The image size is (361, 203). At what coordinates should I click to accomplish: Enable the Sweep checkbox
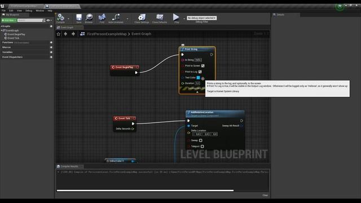tap(201, 140)
